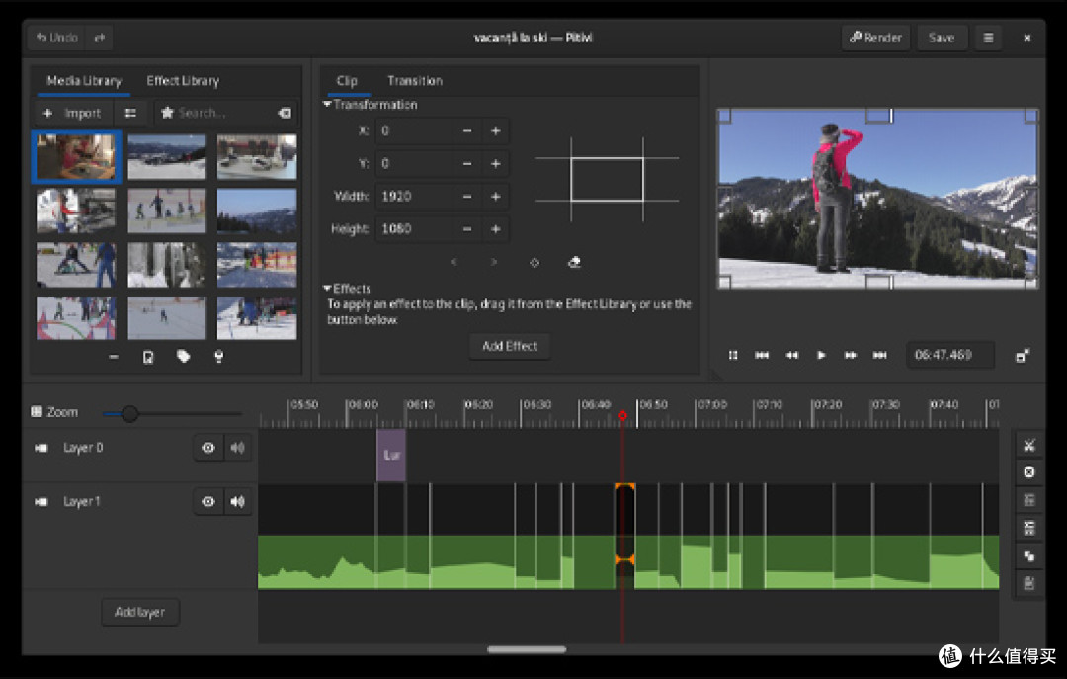Detach the viewer with the expand icon

pos(1023,355)
